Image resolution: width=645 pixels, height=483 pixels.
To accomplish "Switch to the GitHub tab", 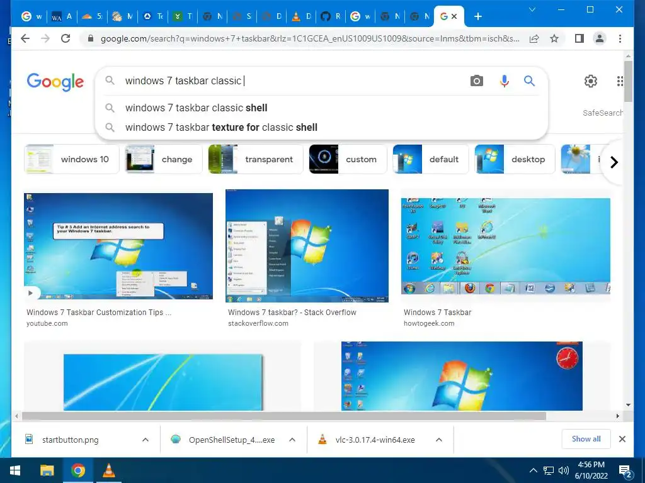I will pyautogui.click(x=331, y=16).
